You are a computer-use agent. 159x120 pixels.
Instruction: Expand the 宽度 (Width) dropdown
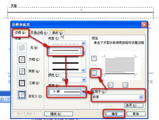(x=84, y=92)
